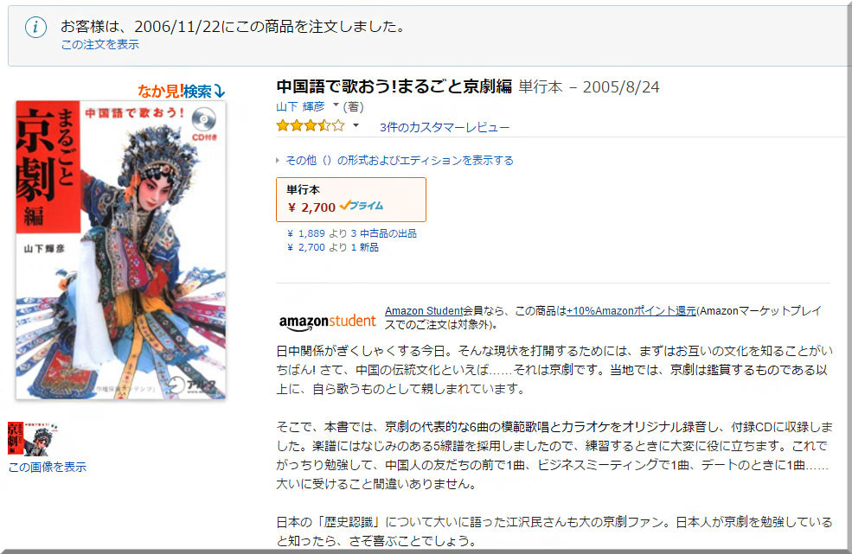View ¥2,700 より 1 新品 offers
Screen dimensions: 852x554
pos(332,248)
